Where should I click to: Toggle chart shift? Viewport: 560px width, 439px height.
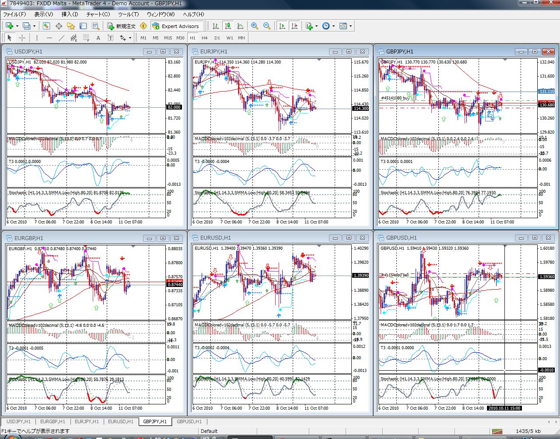pyautogui.click(x=294, y=26)
